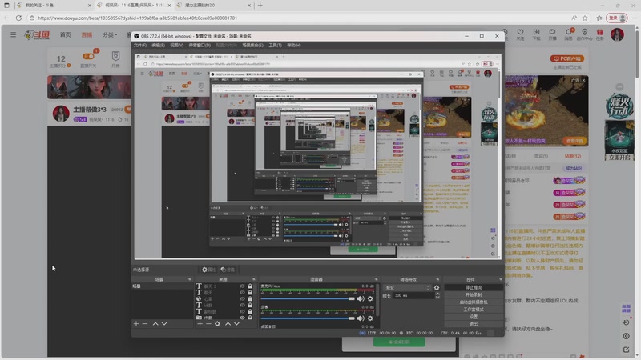Close the game advertisement on Douyu page
Image resolution: width=641 pixels, height=360 pixels.
[583, 81]
